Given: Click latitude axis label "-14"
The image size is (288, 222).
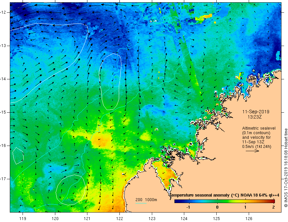Looking at the screenshot, I should pyautogui.click(x=3, y=79).
